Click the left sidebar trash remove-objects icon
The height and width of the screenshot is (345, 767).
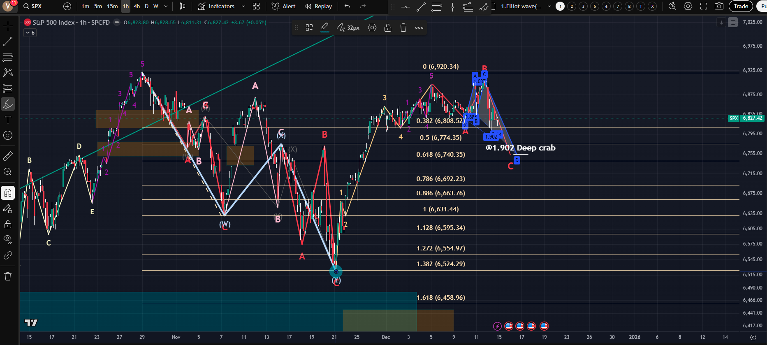coord(8,276)
